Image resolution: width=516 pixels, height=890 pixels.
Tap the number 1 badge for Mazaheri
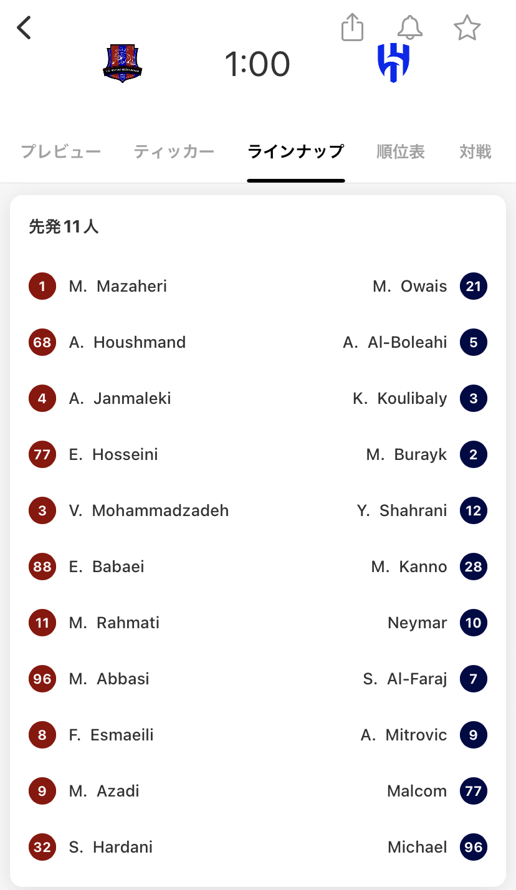[x=42, y=287]
